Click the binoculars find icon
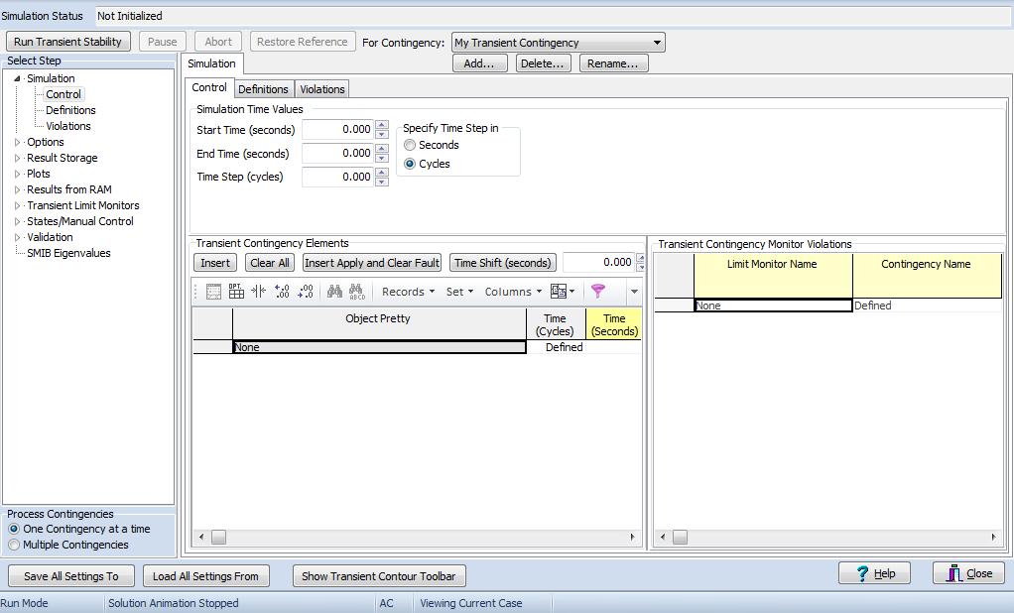This screenshot has height=613, width=1014. coord(334,292)
